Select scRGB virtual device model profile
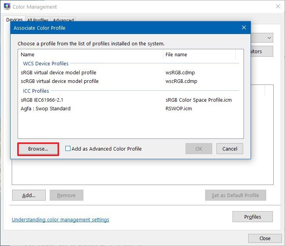Screen dimensions: 285x246 [60, 81]
